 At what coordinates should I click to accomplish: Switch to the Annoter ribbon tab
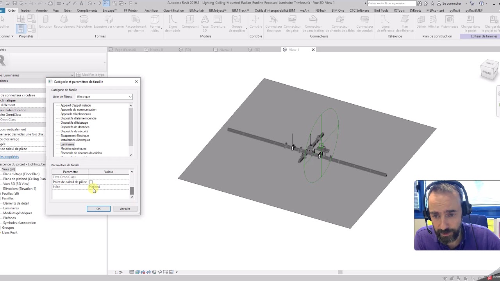click(x=42, y=11)
